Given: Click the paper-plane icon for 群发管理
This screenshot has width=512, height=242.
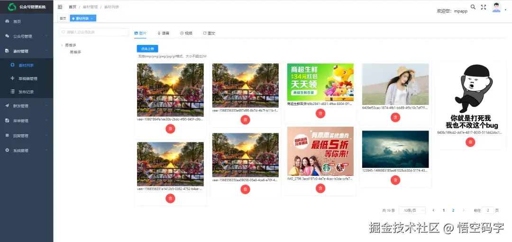Looking at the screenshot, I should click(7, 106).
